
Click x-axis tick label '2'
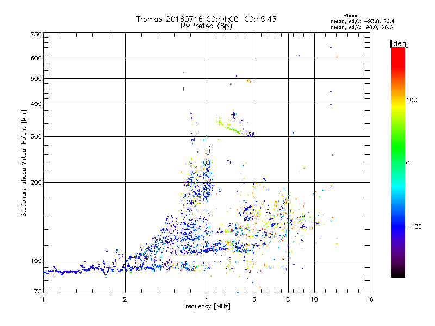[x=125, y=299]
